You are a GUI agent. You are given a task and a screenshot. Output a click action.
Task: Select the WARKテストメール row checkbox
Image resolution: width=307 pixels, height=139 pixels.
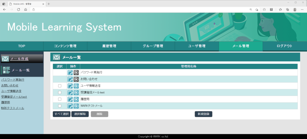(60, 106)
